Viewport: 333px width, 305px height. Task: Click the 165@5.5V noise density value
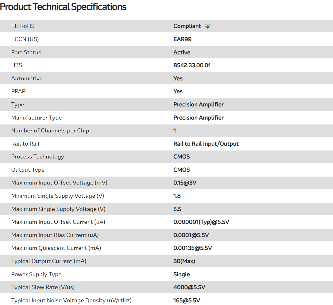[x=187, y=300]
